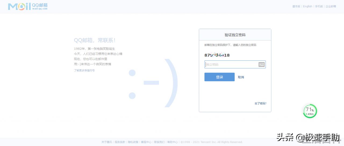The width and height of the screenshot is (344, 146).
Task: Switch to English version link
Action: (x=307, y=6)
